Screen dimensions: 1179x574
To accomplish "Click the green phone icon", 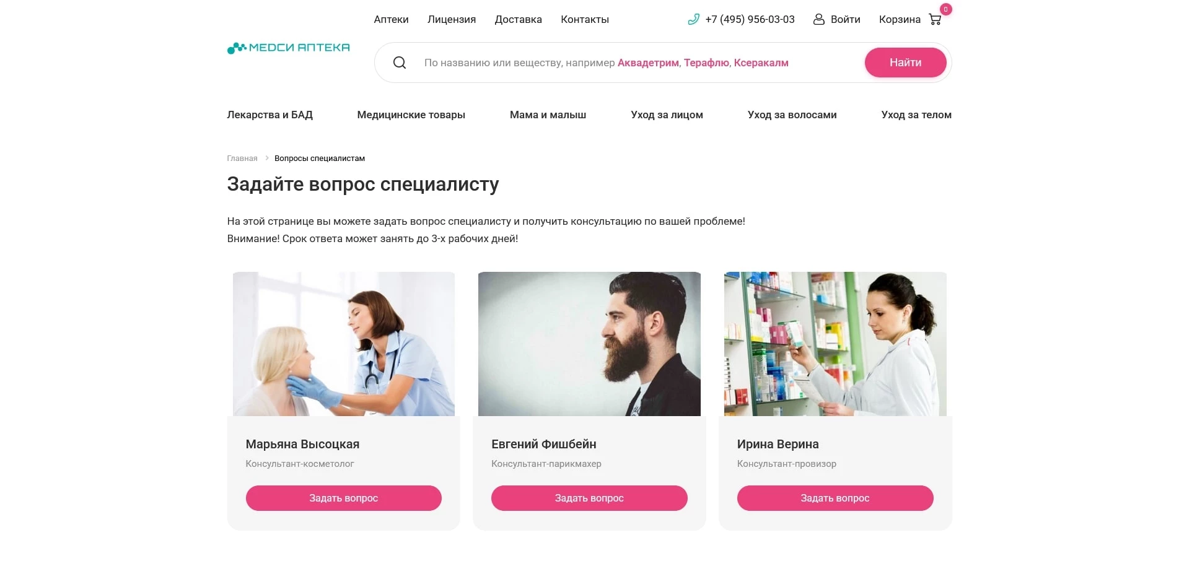I will 693,20.
